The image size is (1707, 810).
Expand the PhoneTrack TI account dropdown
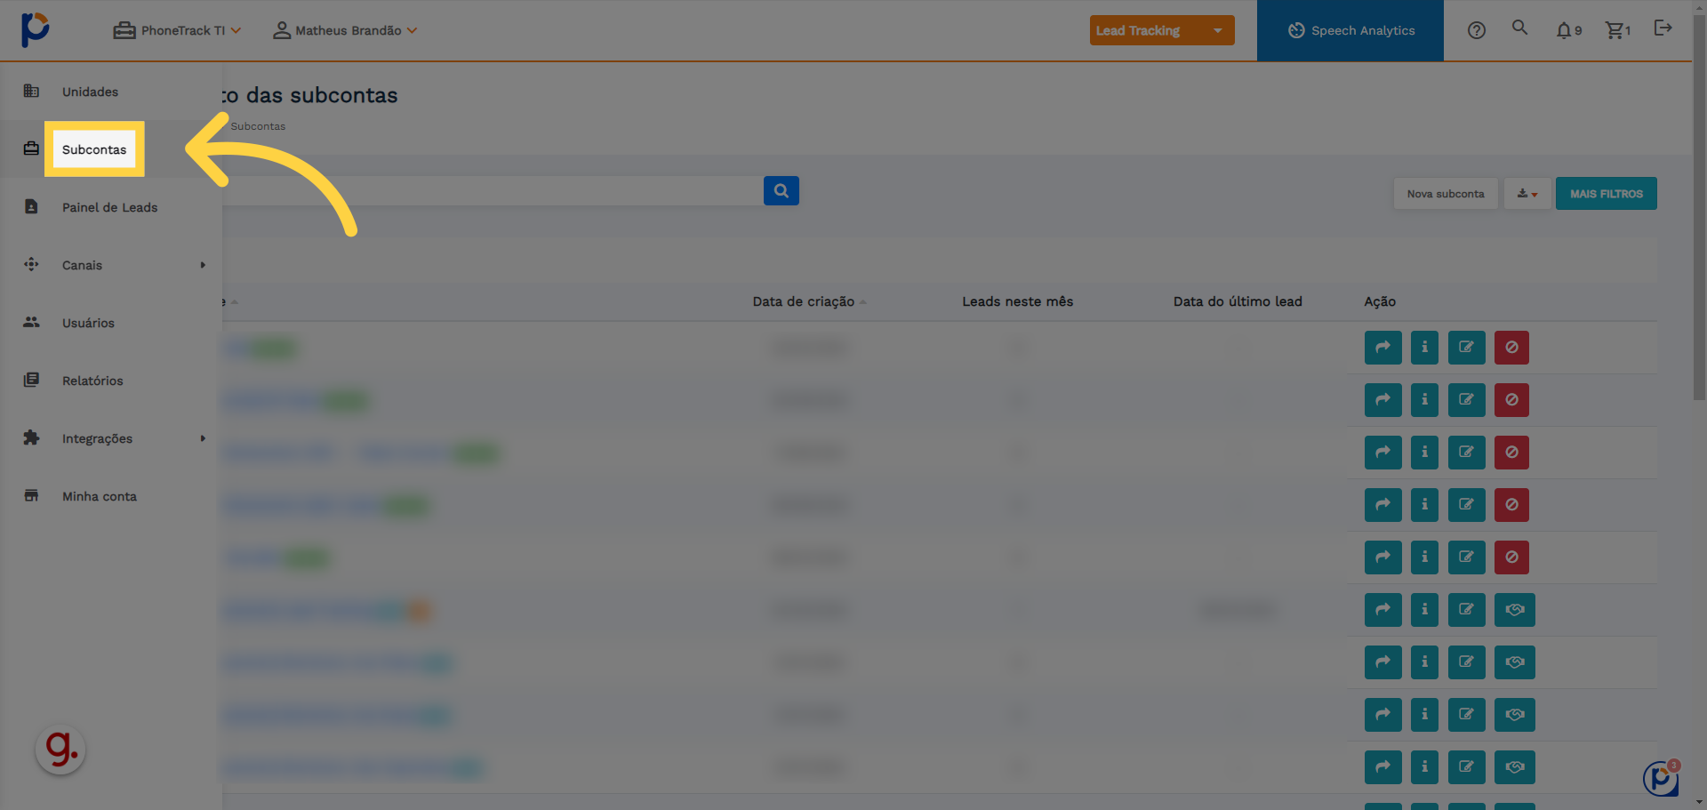point(178,30)
